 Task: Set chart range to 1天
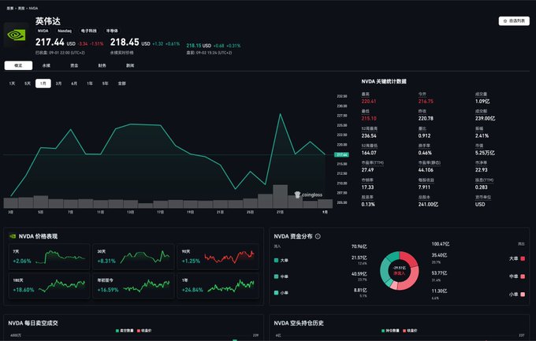pyautogui.click(x=13, y=83)
